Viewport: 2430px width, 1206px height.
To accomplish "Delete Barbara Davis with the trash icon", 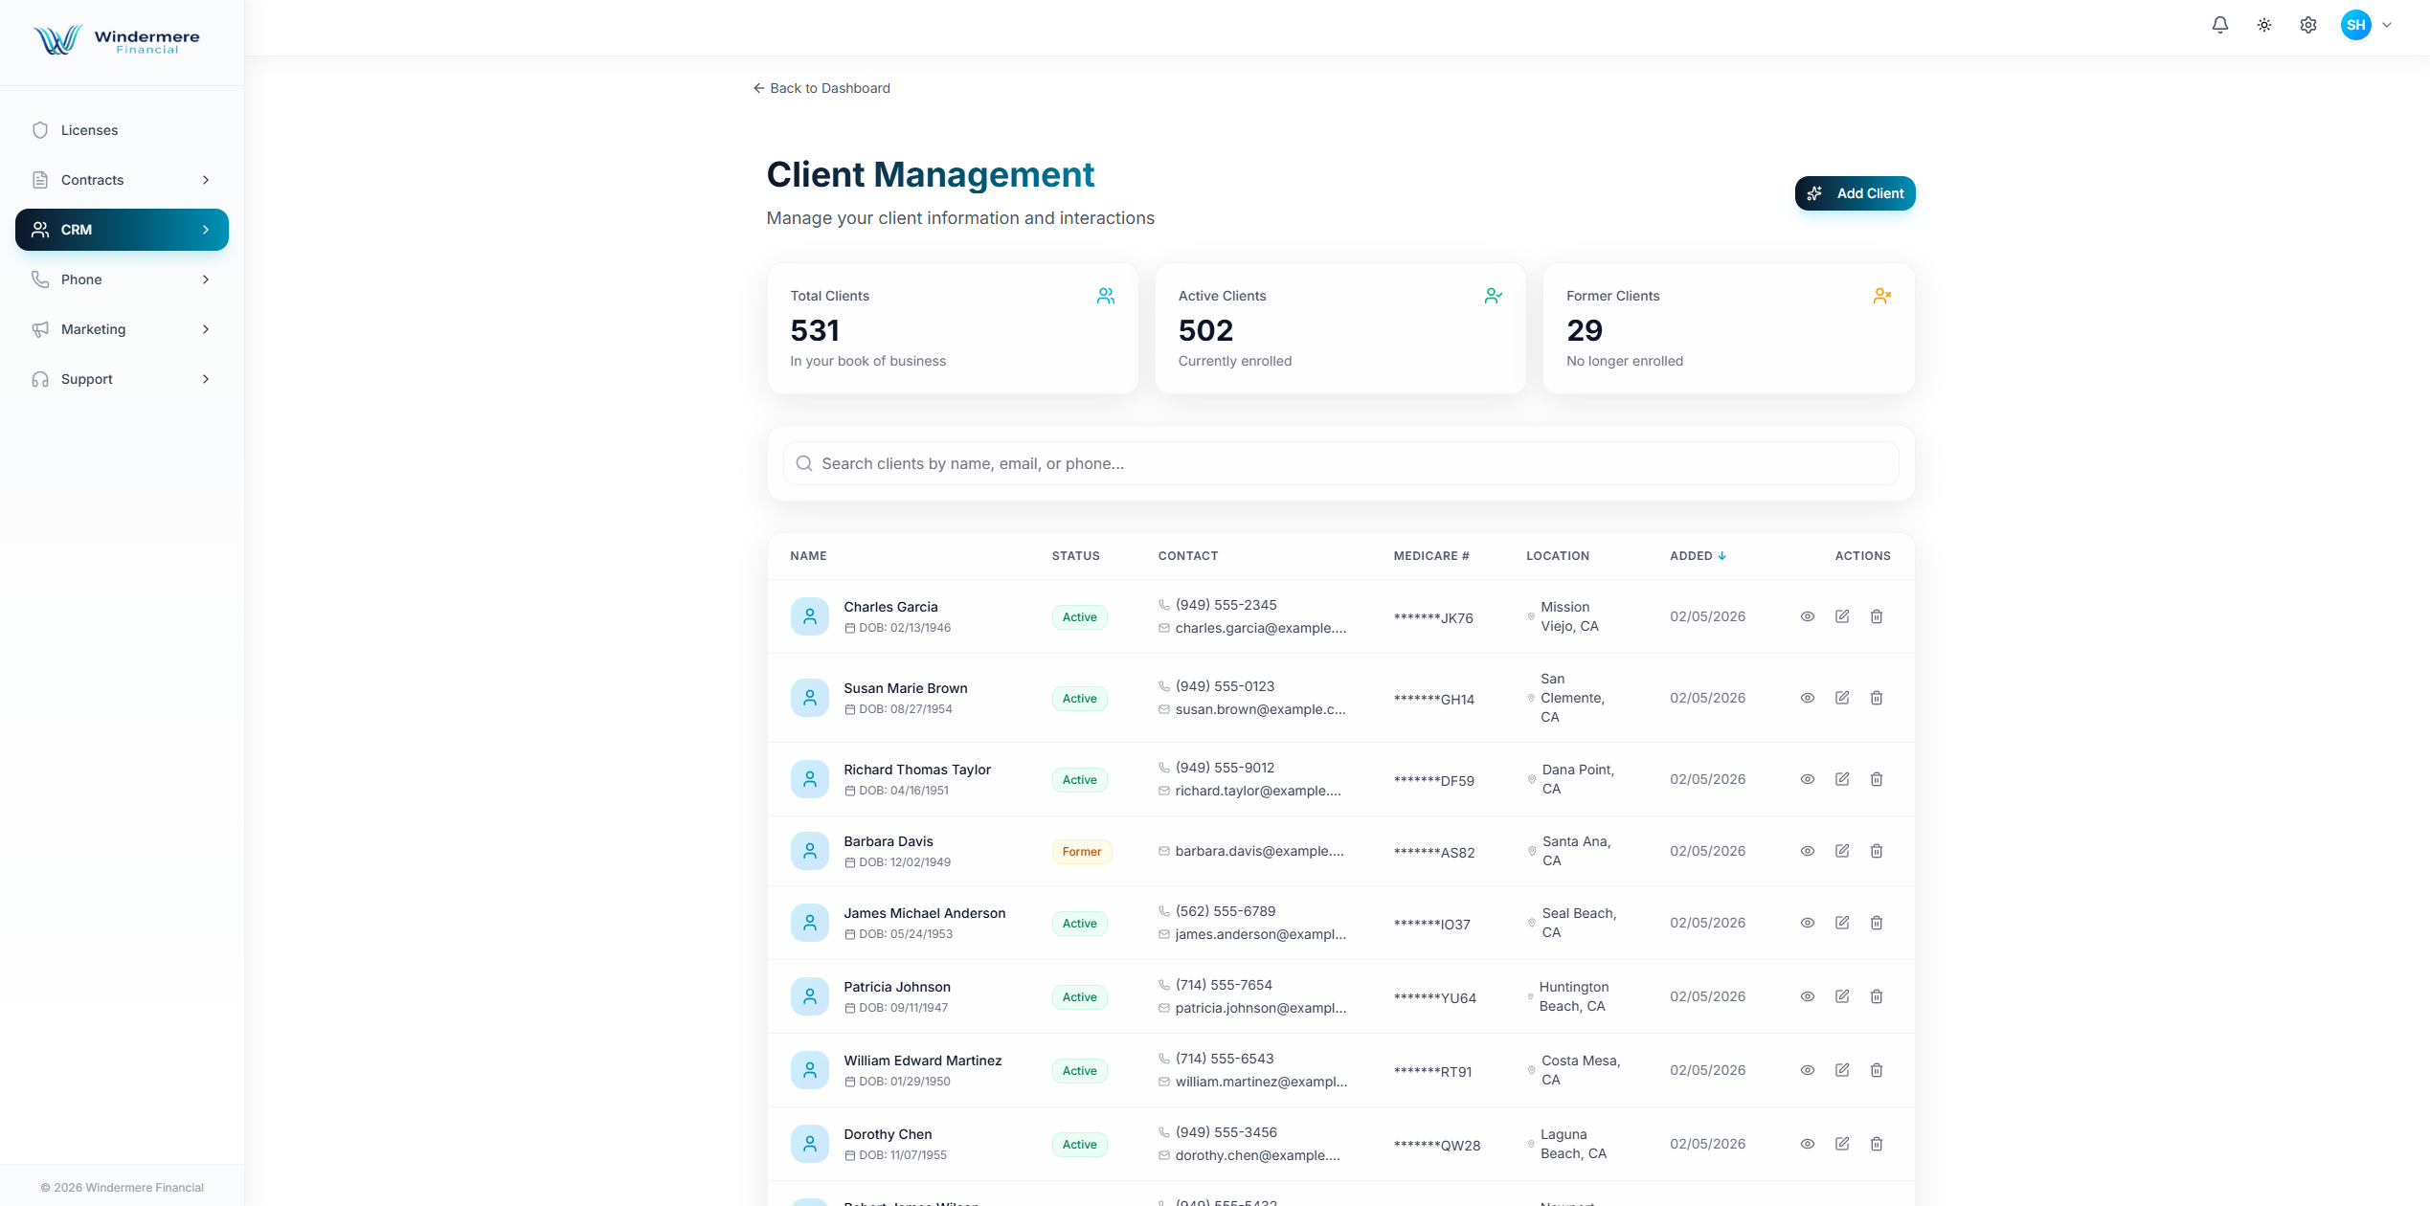I will [1877, 850].
